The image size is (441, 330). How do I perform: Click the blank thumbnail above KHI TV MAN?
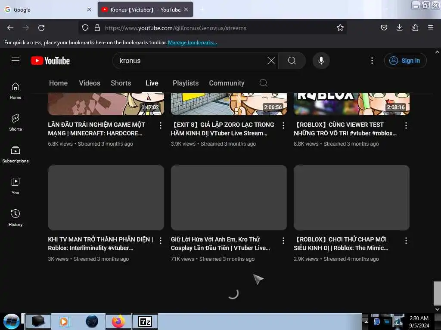point(106,198)
